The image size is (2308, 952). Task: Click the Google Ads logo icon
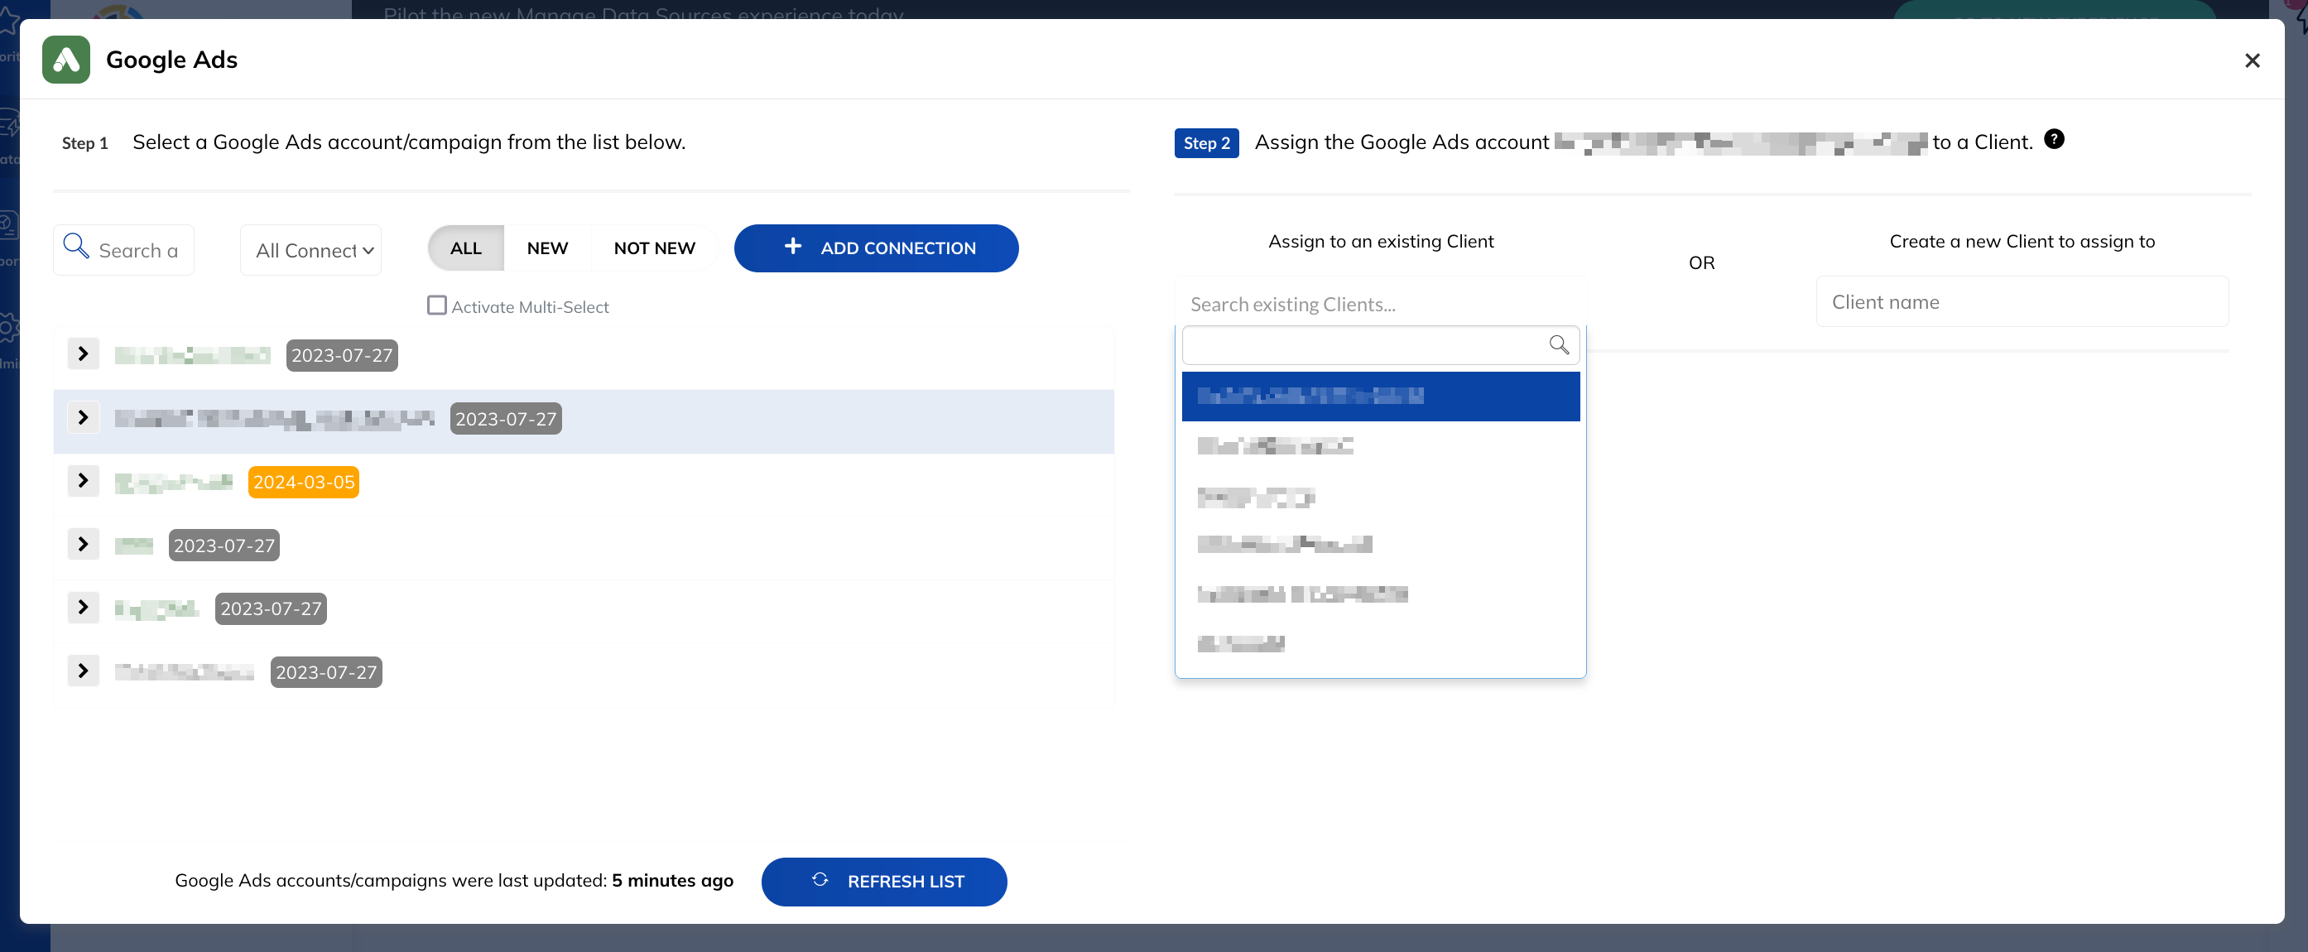pyautogui.click(x=65, y=59)
